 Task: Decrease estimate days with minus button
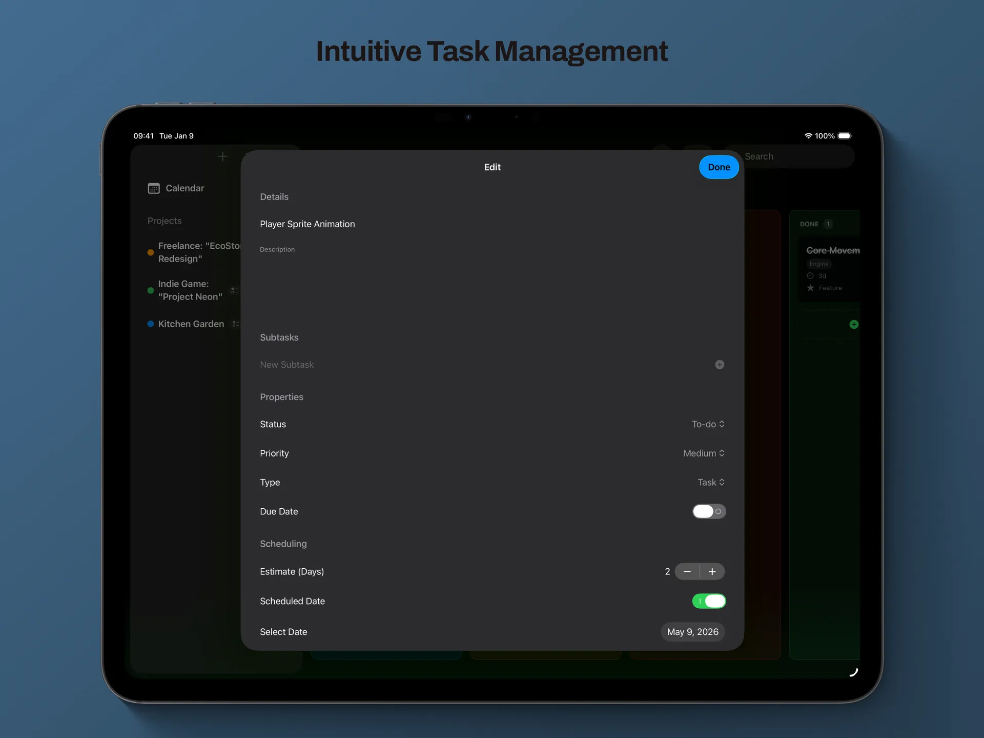tap(687, 571)
